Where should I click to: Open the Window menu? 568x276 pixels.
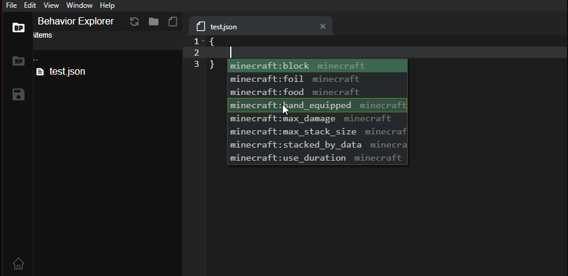(x=80, y=5)
